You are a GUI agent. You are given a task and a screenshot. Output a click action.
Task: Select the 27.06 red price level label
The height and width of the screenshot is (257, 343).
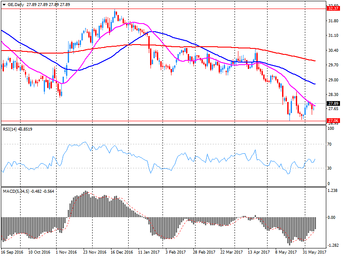pyautogui.click(x=334, y=121)
